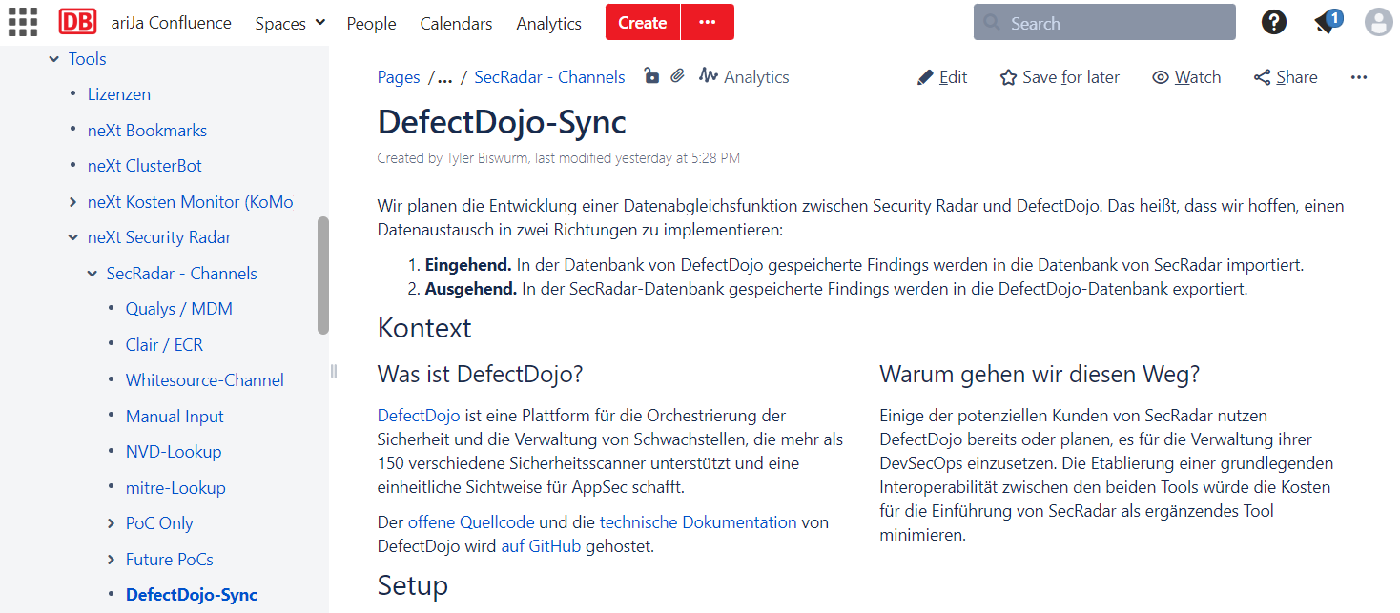The image size is (1400, 613).
Task: Open Manual Input page
Action: click(x=175, y=417)
